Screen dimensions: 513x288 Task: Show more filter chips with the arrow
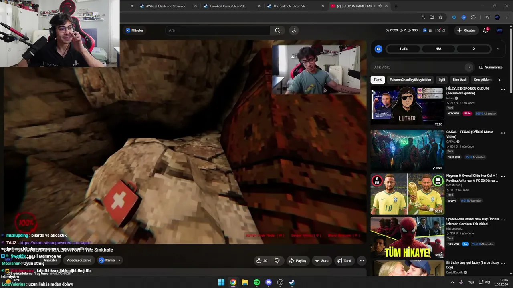point(499,80)
